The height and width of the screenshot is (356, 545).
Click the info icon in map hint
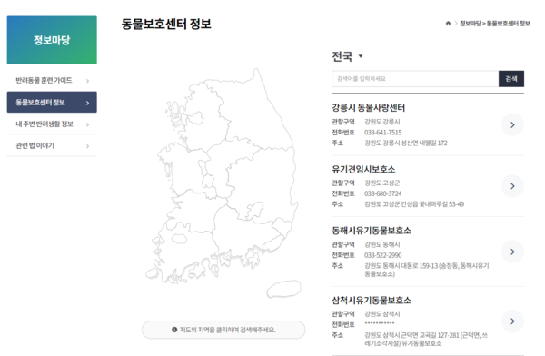(174, 330)
